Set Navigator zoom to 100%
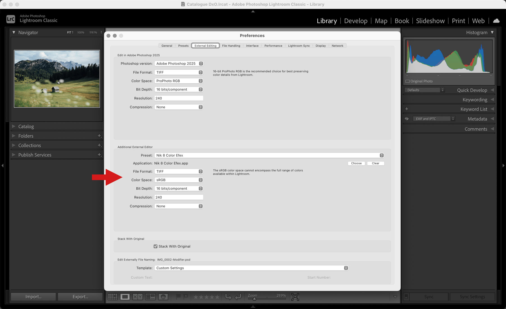 coord(81,33)
